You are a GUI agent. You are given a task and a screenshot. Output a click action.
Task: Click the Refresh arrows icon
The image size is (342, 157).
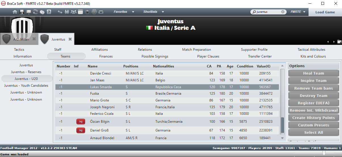pyautogui.click(x=35, y=12)
